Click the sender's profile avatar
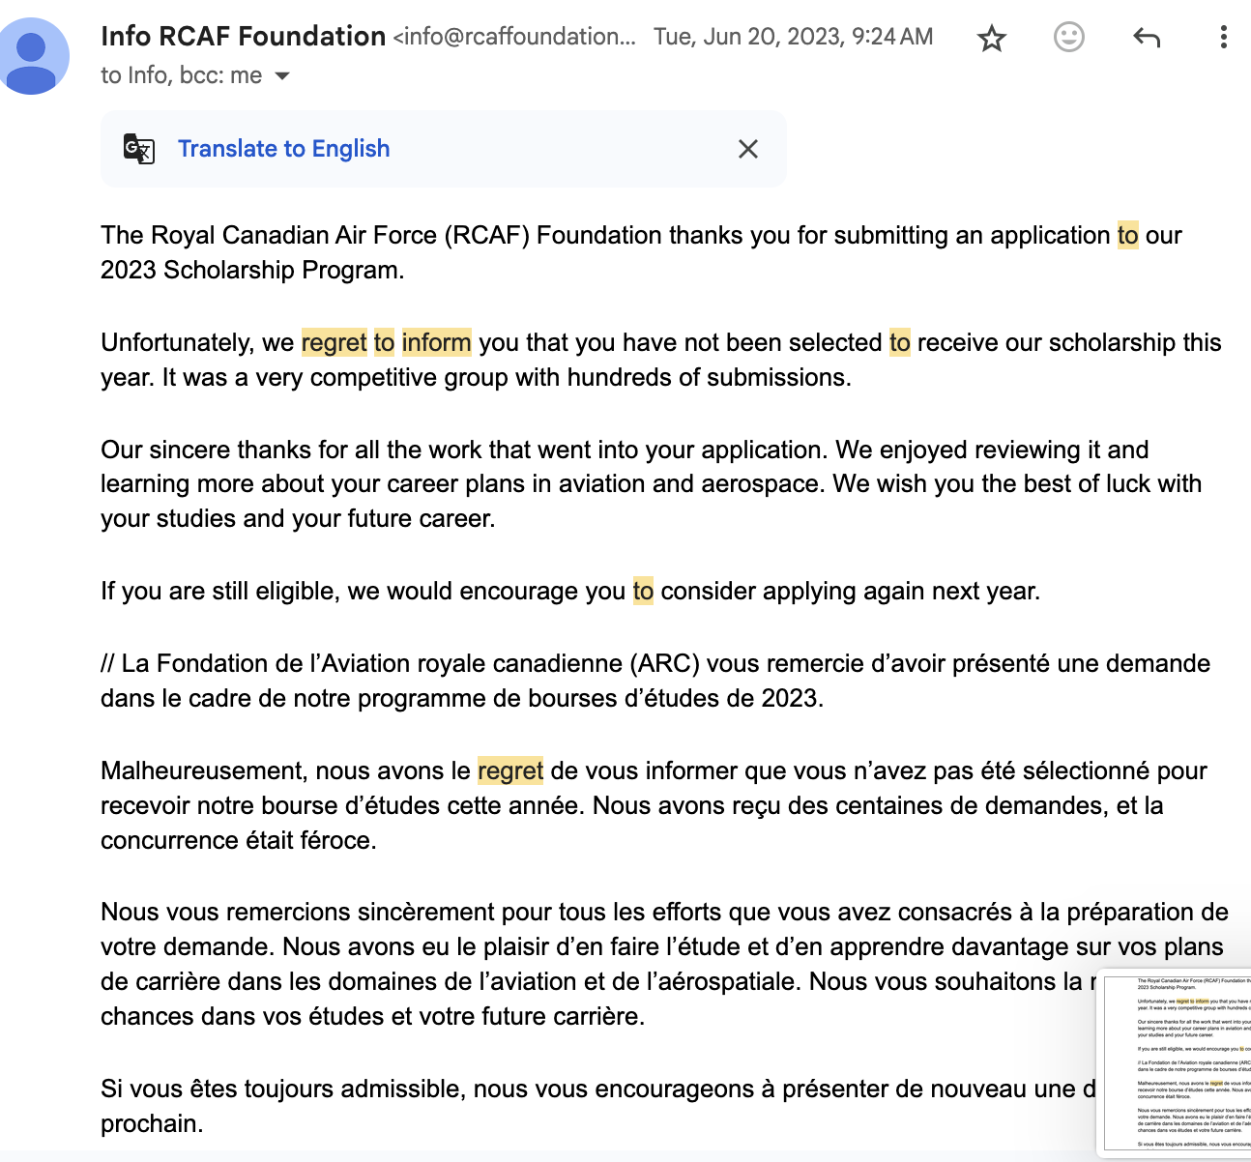This screenshot has width=1251, height=1162. pos(34,56)
